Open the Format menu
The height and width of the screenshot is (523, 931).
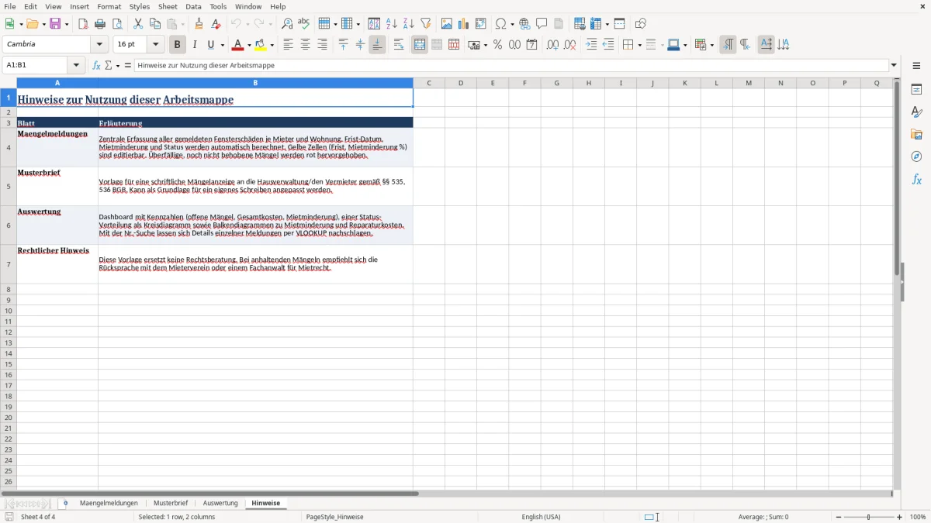coord(109,6)
